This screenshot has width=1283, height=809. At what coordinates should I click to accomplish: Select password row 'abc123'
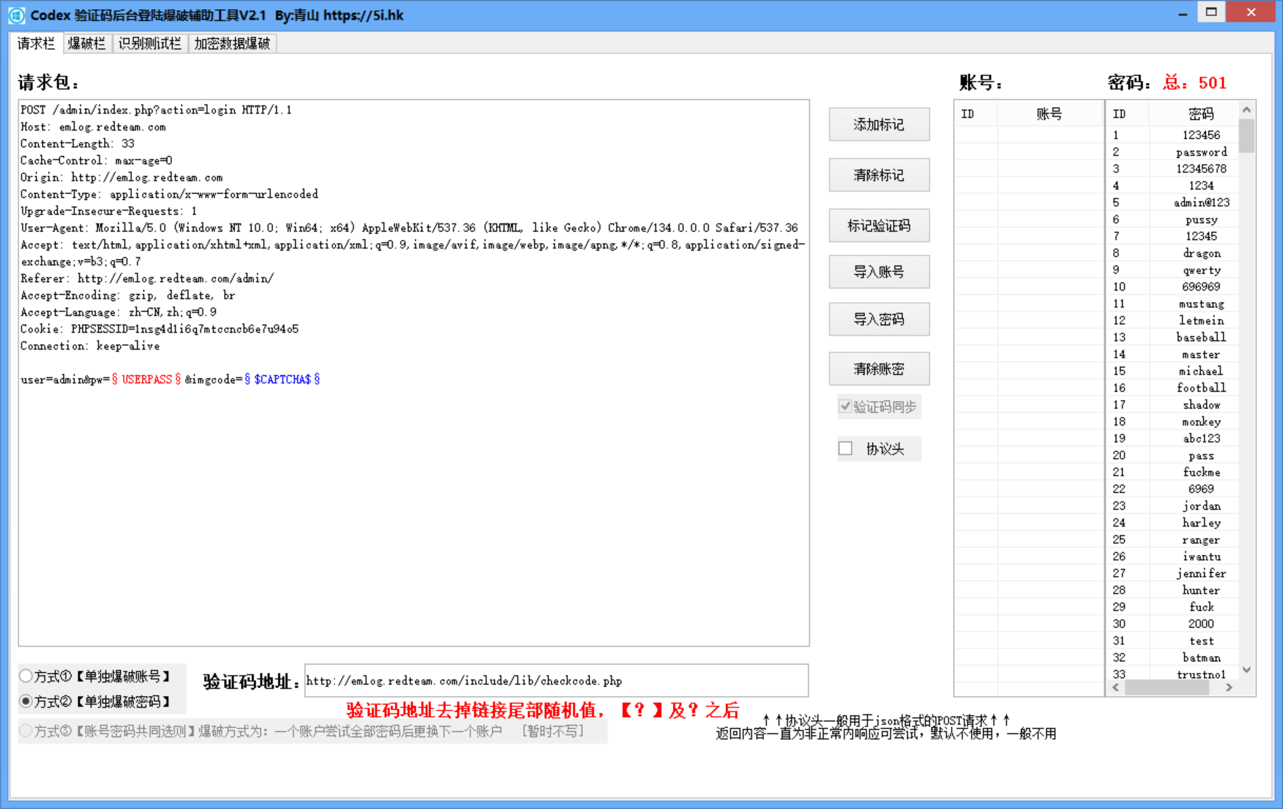(x=1173, y=438)
